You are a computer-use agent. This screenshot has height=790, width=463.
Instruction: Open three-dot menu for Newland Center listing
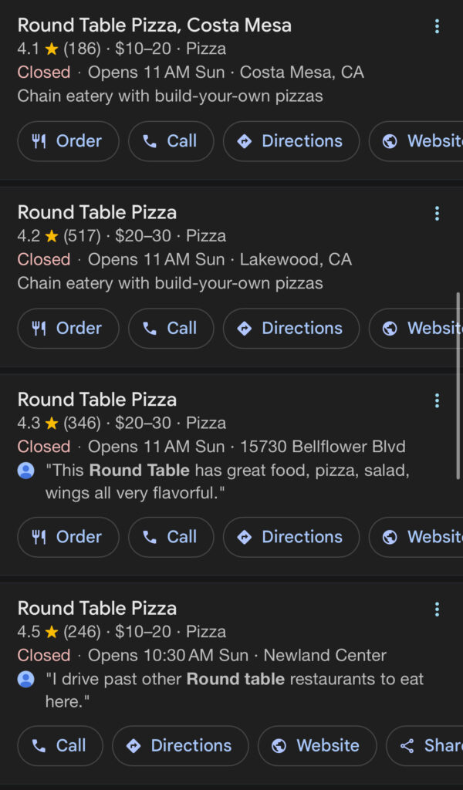pos(437,609)
